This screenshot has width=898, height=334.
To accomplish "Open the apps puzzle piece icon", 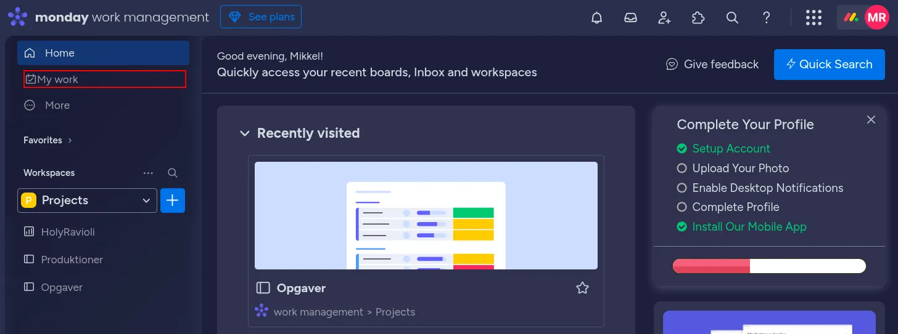I will click(x=698, y=17).
